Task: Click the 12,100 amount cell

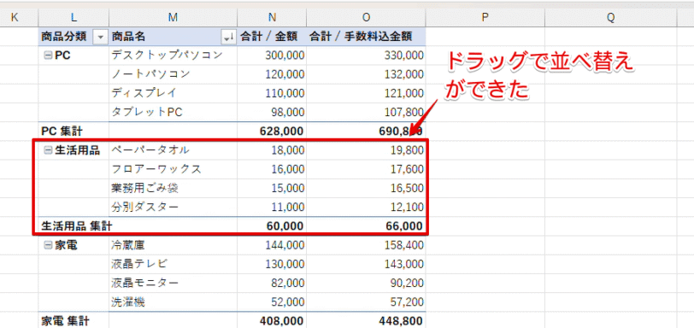Action: (x=366, y=208)
